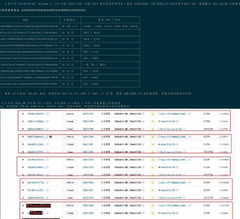The height and width of the screenshot is (219, 240).
Task: Copy Aave: ETH Staking Contr address in block 26301397 row
Action: click(x=190, y=114)
